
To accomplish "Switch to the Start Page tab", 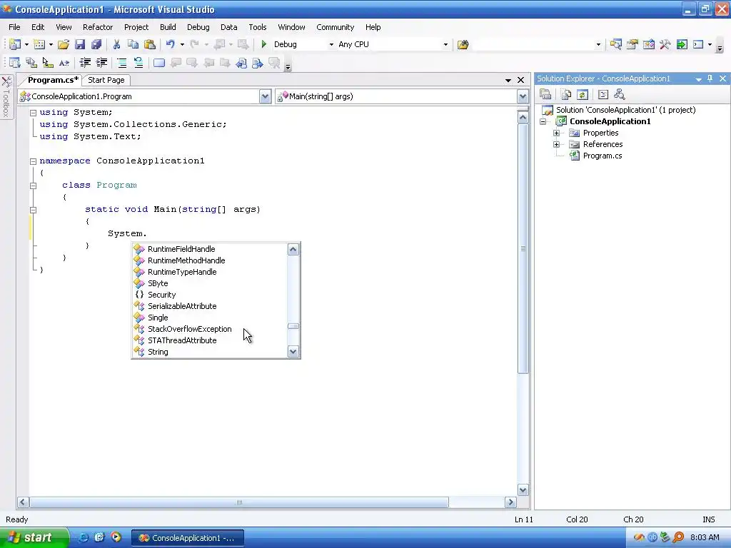I will [x=106, y=80].
